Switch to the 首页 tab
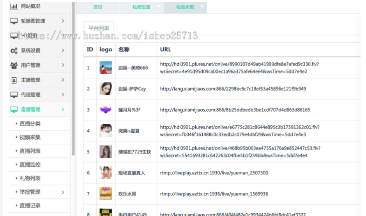The image size is (366, 216). click(x=98, y=7)
